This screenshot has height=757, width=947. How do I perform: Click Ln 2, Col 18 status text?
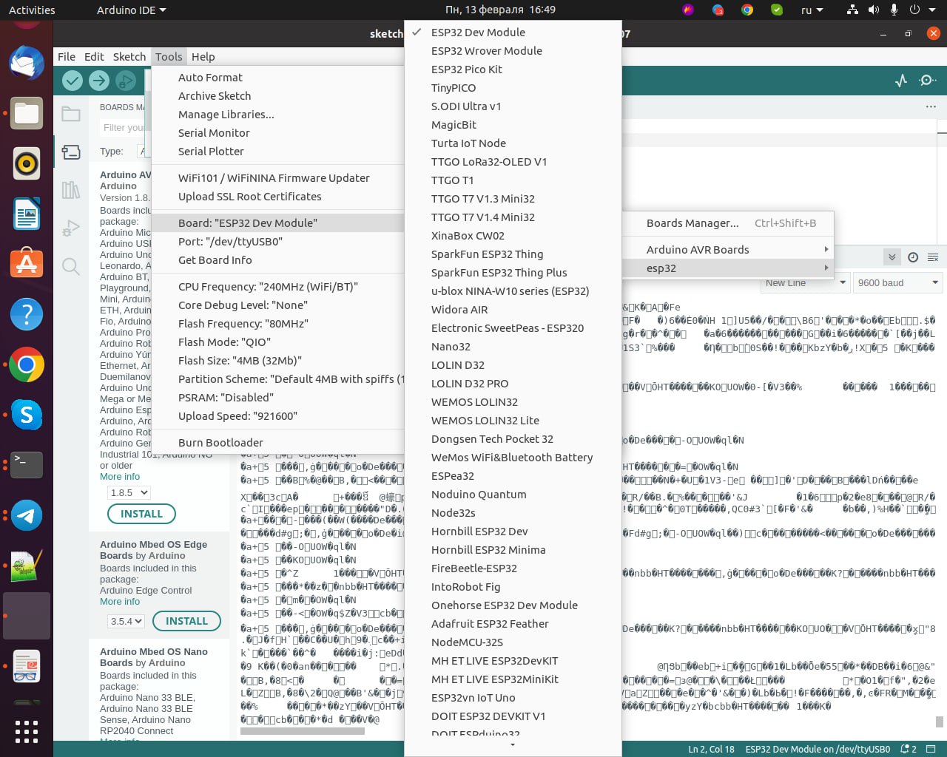711,749
